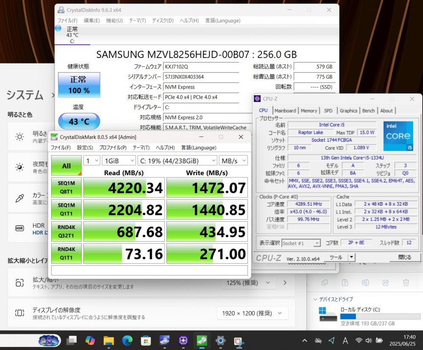Open Snipping Tool from the taskbar
The height and width of the screenshot is (350, 423).
[x=239, y=342]
